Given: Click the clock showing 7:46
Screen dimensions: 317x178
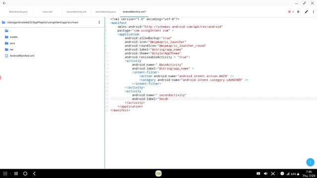Looking at the screenshot, I should tap(309, 172).
